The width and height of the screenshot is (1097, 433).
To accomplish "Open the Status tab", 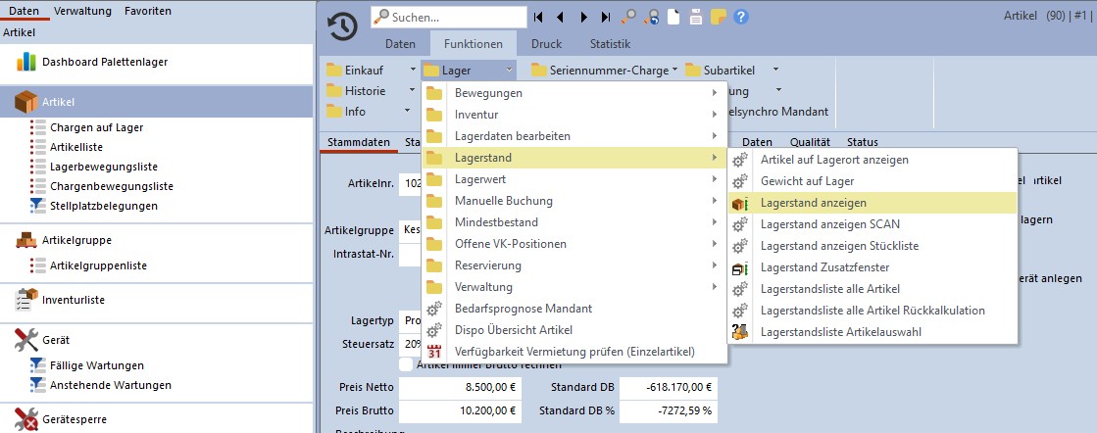I will point(862,142).
